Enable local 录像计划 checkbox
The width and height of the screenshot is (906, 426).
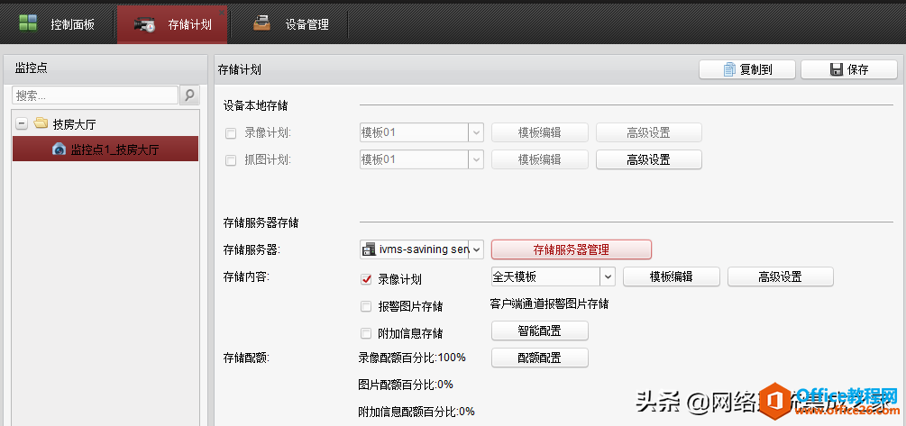pyautogui.click(x=231, y=133)
